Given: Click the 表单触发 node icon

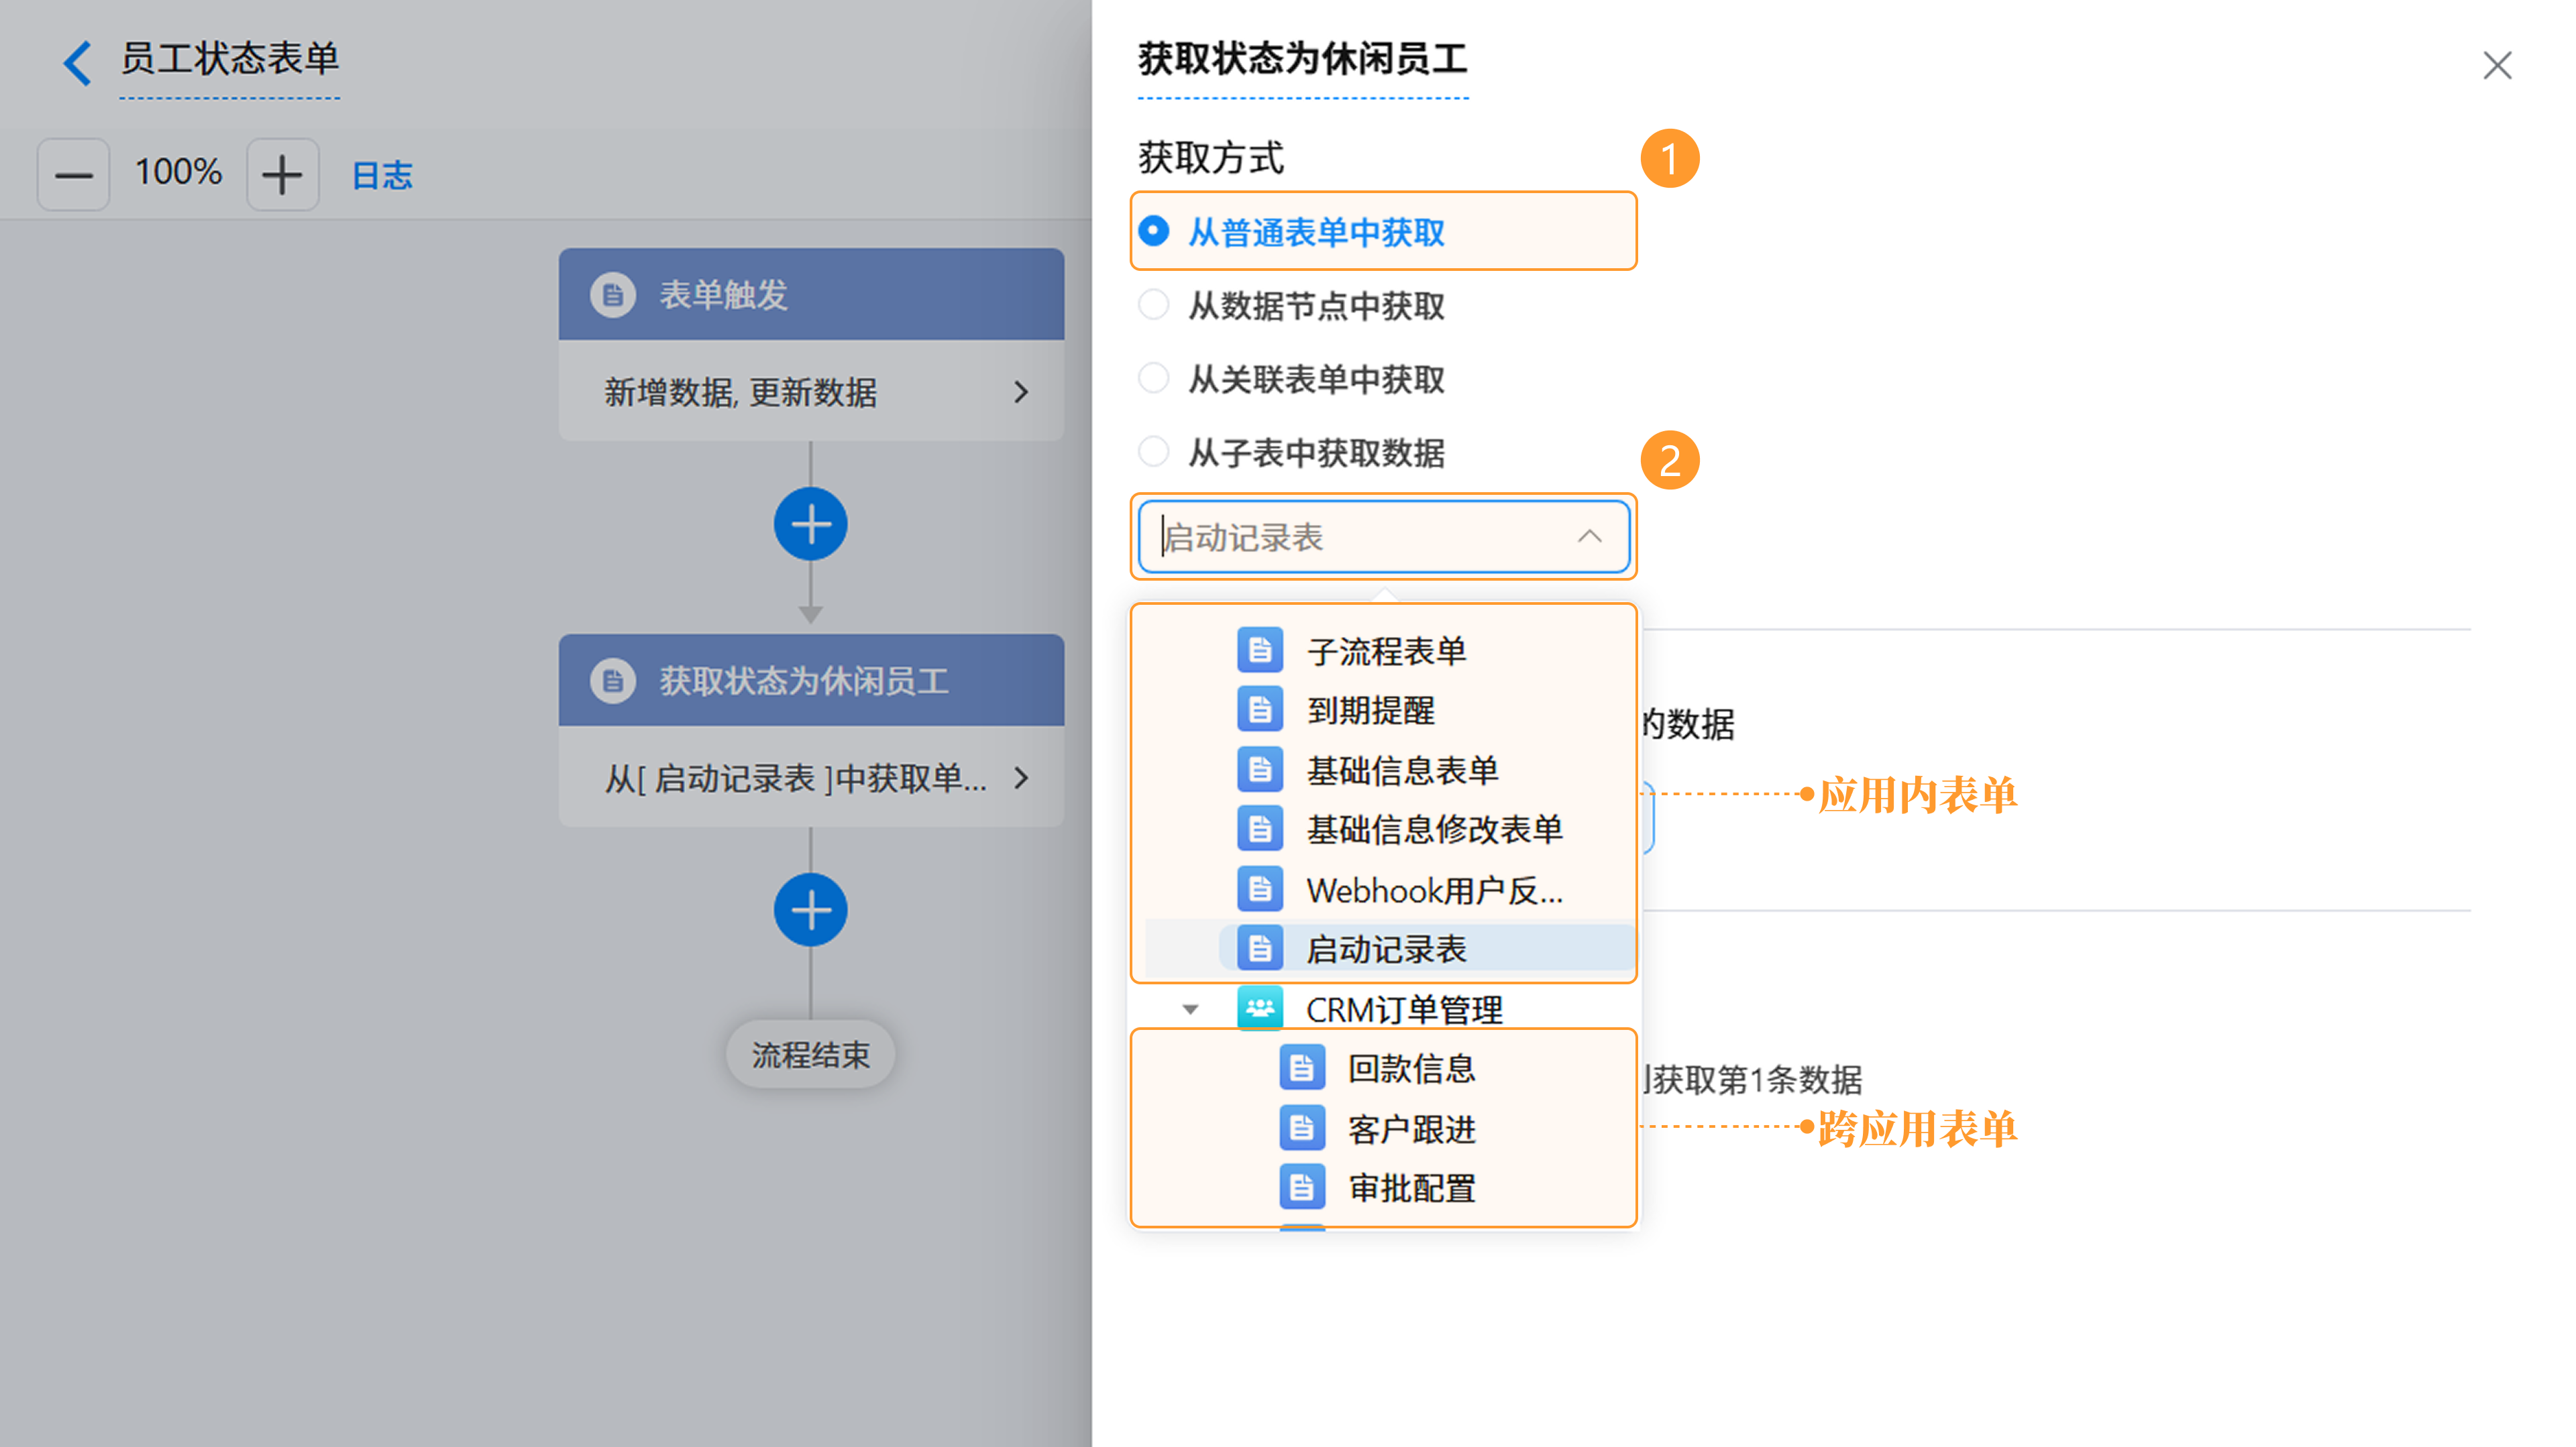Looking at the screenshot, I should 612,295.
